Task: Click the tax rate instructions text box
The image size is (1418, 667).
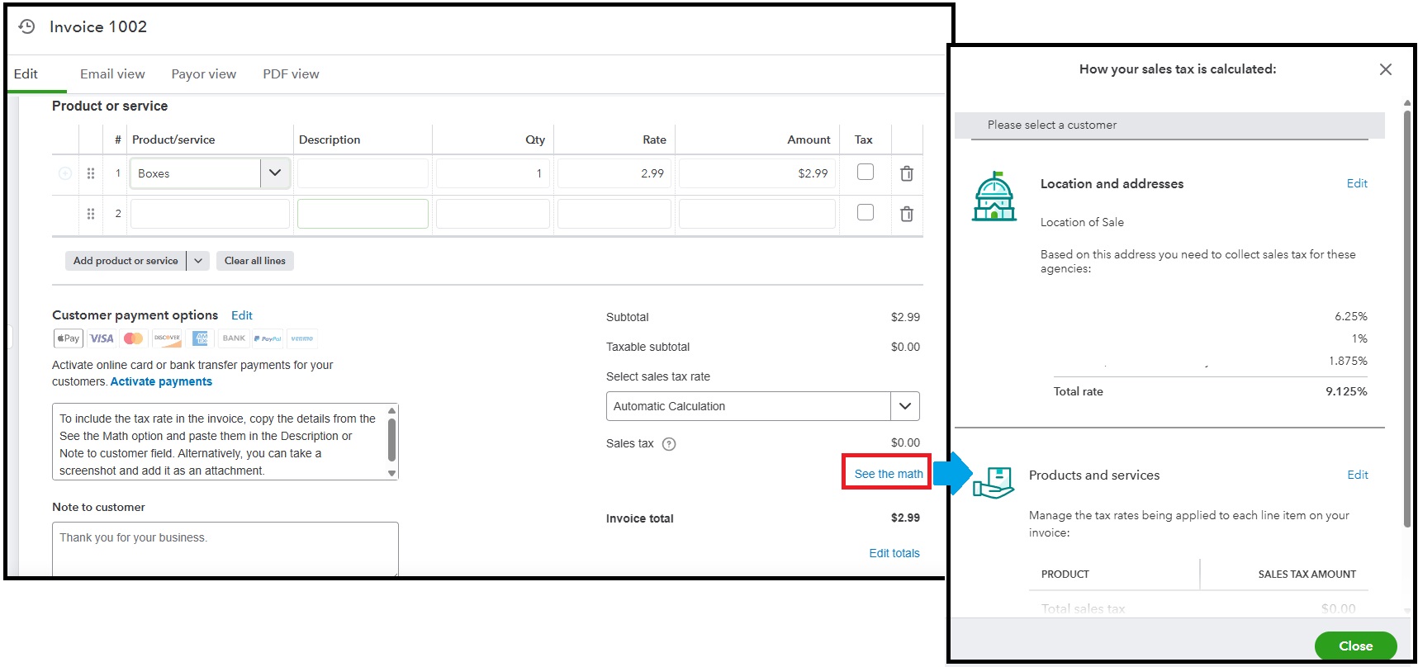Action: pos(225,442)
